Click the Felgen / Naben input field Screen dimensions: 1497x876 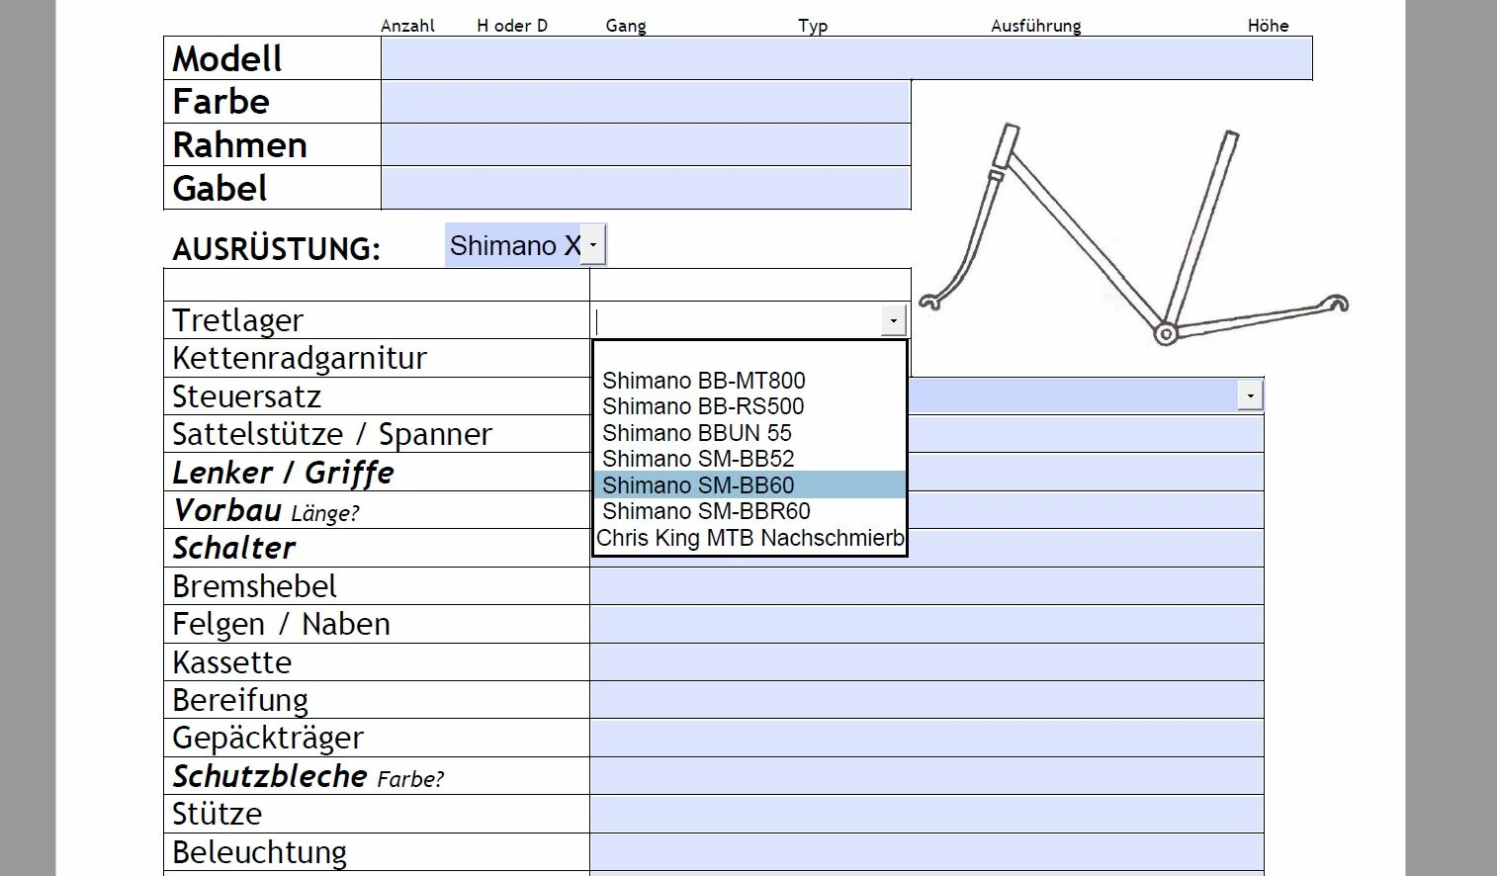(x=926, y=624)
